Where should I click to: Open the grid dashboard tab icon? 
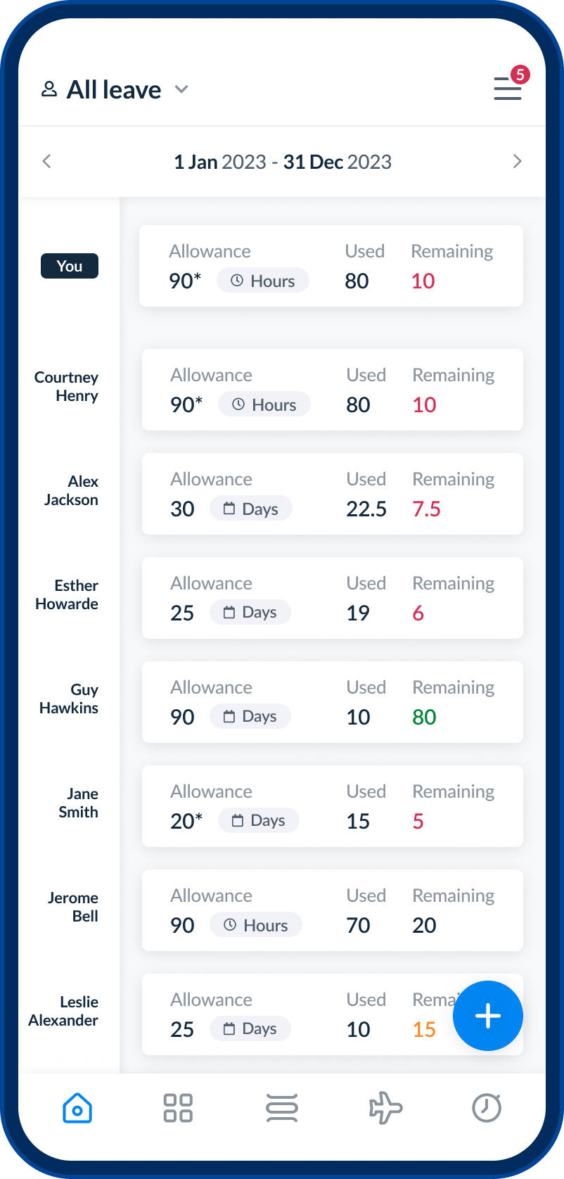click(178, 1108)
